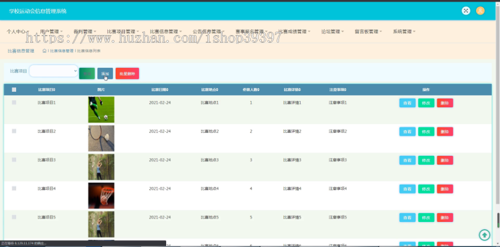Open the 系统管理 menu

pos(404,32)
